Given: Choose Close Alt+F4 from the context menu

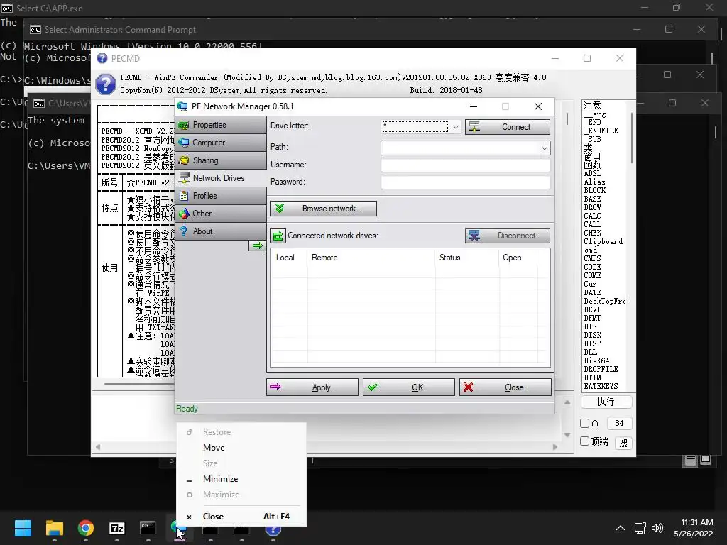Looking at the screenshot, I should (x=241, y=517).
